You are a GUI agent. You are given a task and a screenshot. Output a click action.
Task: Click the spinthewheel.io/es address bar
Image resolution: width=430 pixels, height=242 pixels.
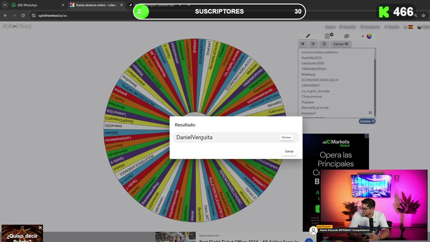(x=52, y=15)
